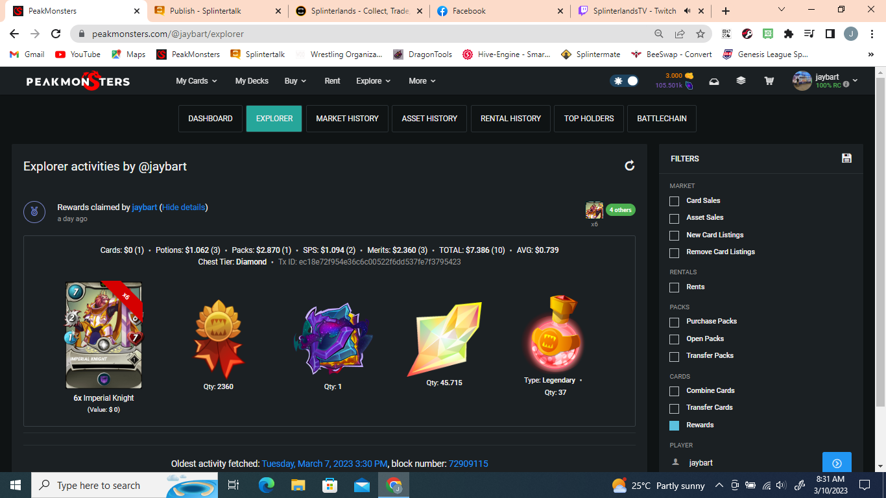The height and width of the screenshot is (498, 886).
Task: Open the green vault extension
Action: tap(768, 34)
